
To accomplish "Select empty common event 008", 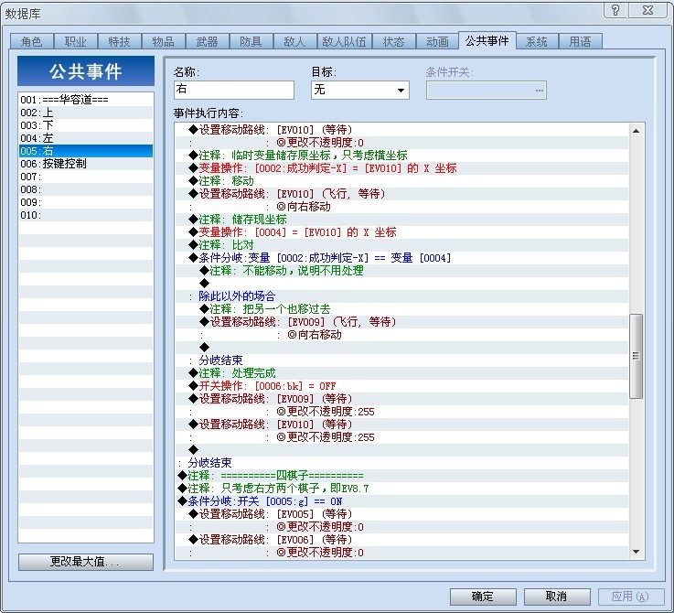I will pos(86,189).
